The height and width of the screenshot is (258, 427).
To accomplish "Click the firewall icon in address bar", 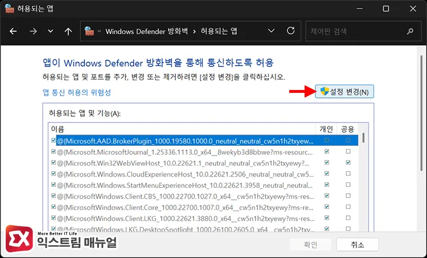I will pyautogui.click(x=89, y=31).
